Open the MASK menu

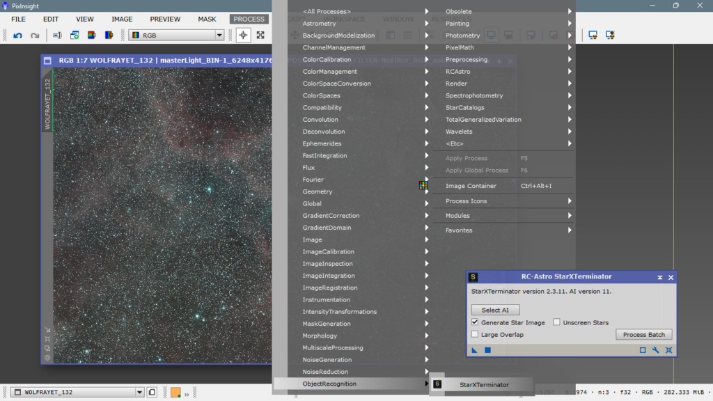click(x=207, y=19)
